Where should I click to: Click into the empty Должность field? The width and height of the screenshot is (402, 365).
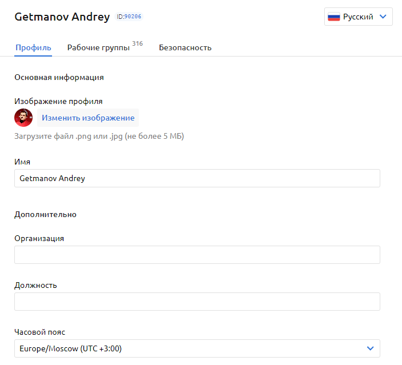197,302
